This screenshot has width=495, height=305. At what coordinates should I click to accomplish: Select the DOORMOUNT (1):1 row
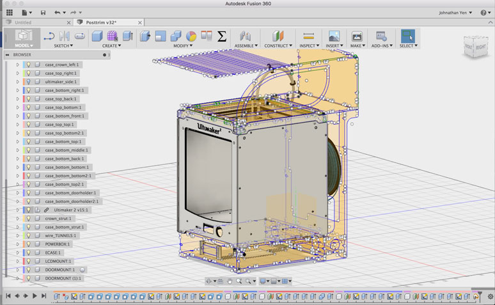(63, 278)
